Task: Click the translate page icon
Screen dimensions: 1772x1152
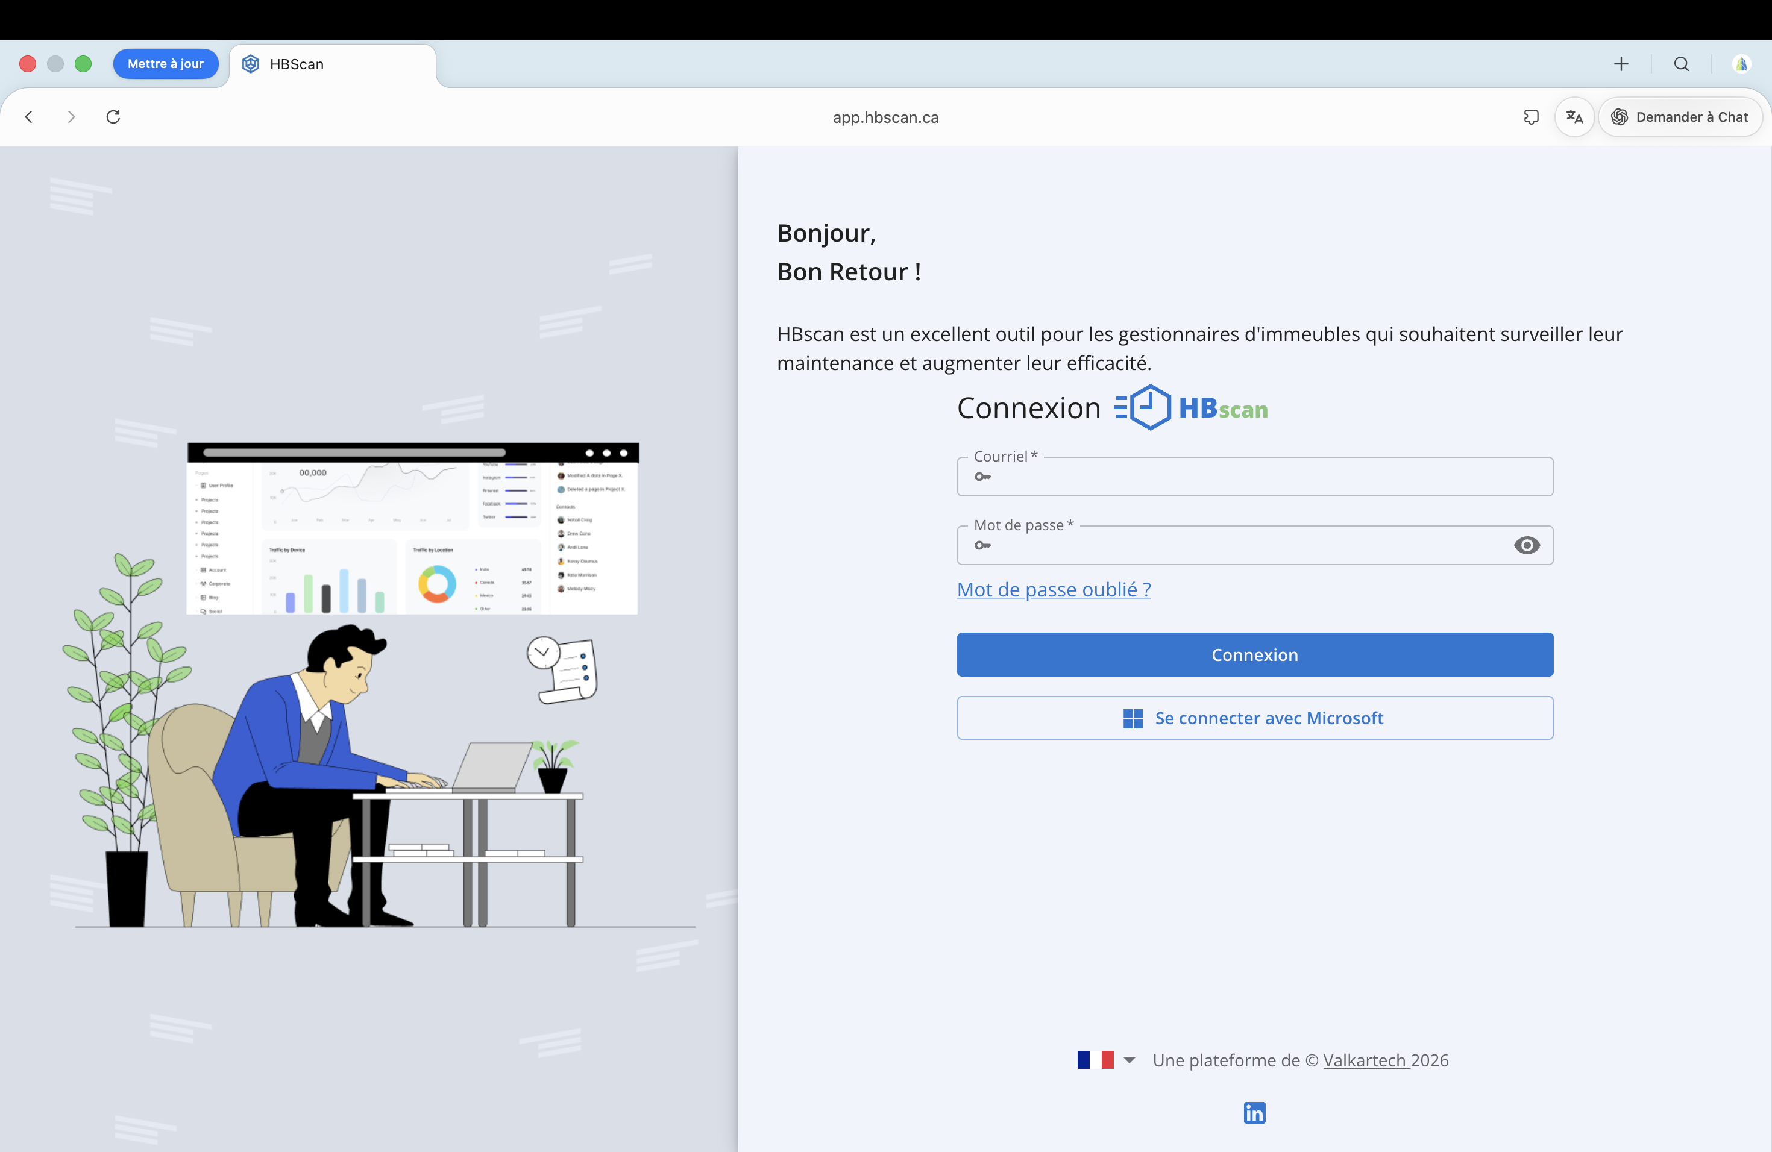Action: (1574, 117)
